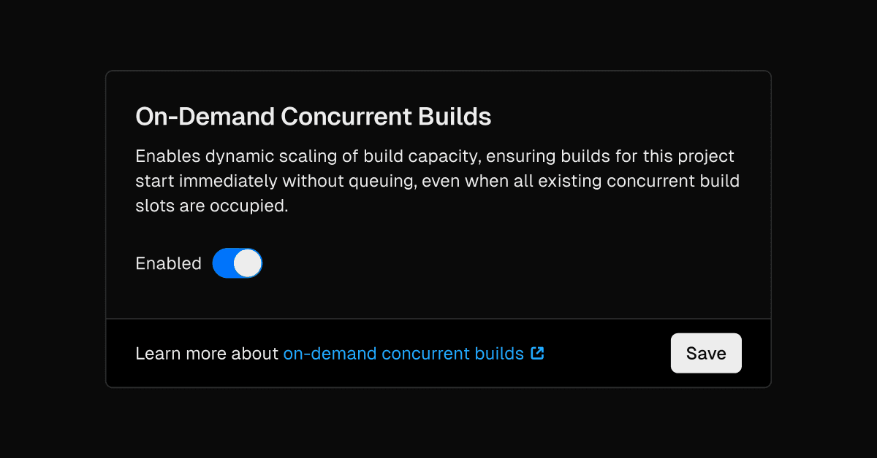
Task: Disable the On-Demand Concurrent Builds switch
Action: 237,263
